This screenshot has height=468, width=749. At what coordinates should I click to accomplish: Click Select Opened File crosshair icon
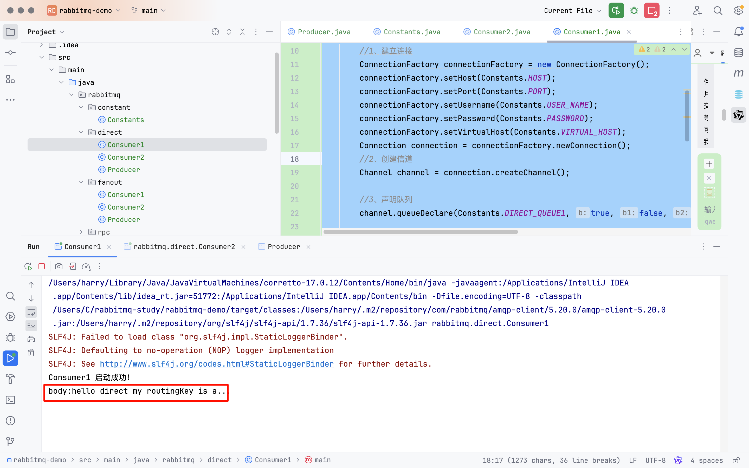pos(215,32)
